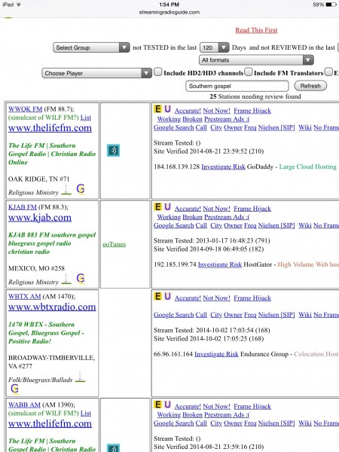
Task: Select the OAK RIDGE, TN #71 text
Action: 39,179
